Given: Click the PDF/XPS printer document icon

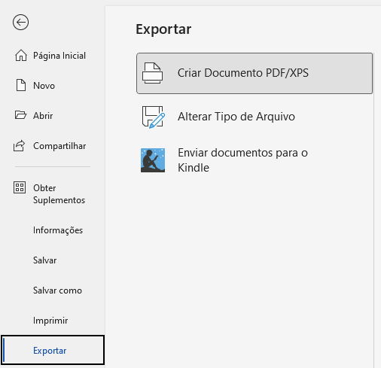Looking at the screenshot, I should click(x=152, y=73).
